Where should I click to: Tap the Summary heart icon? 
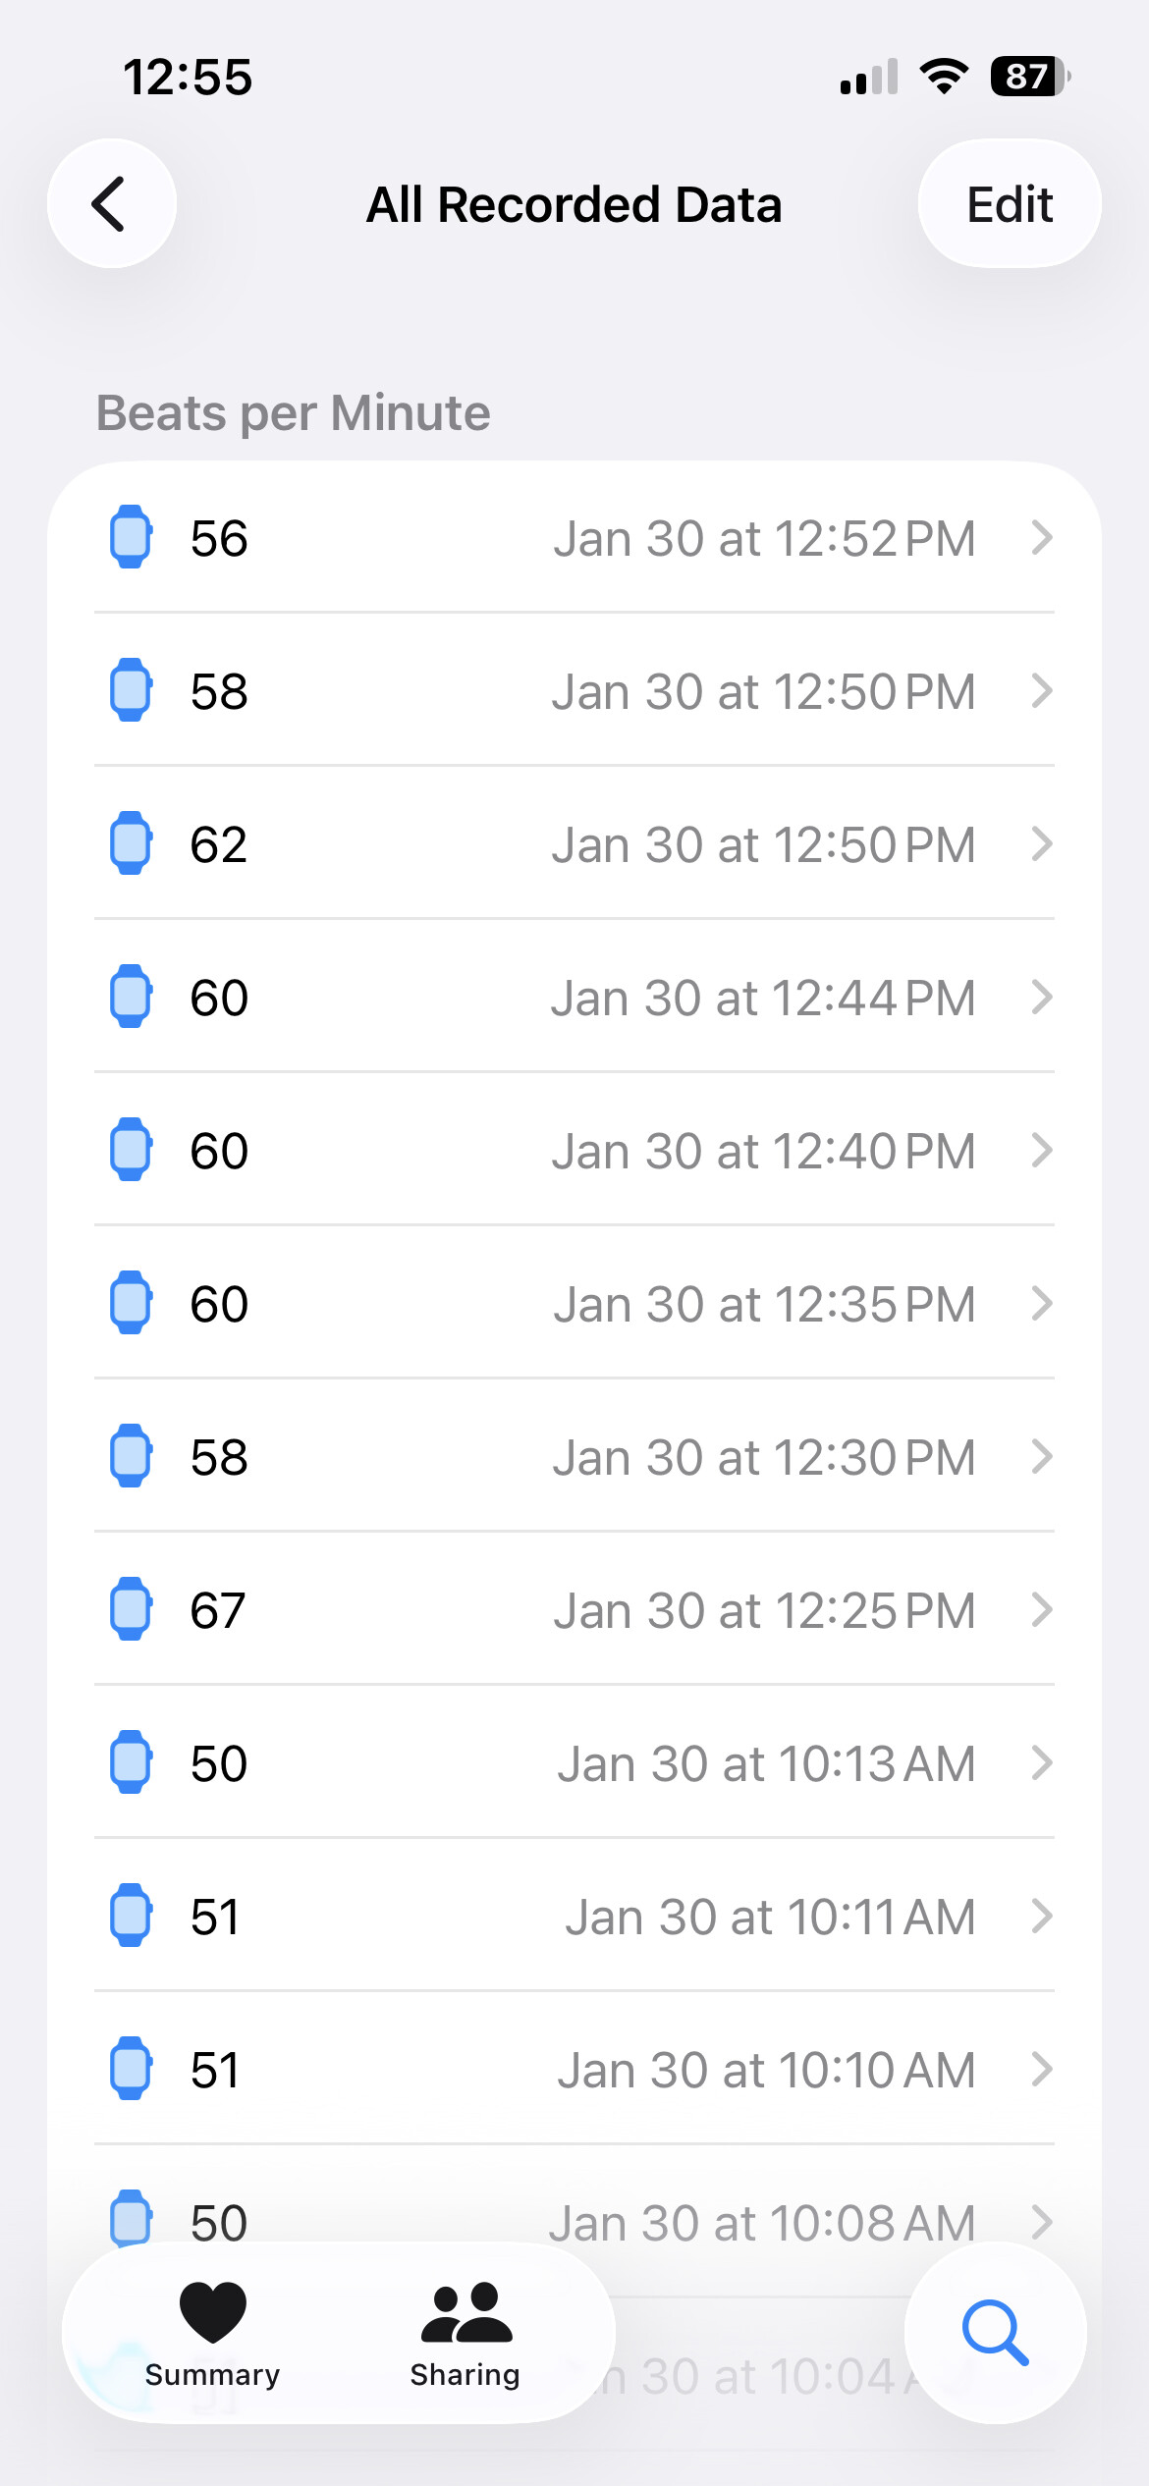(x=212, y=2310)
